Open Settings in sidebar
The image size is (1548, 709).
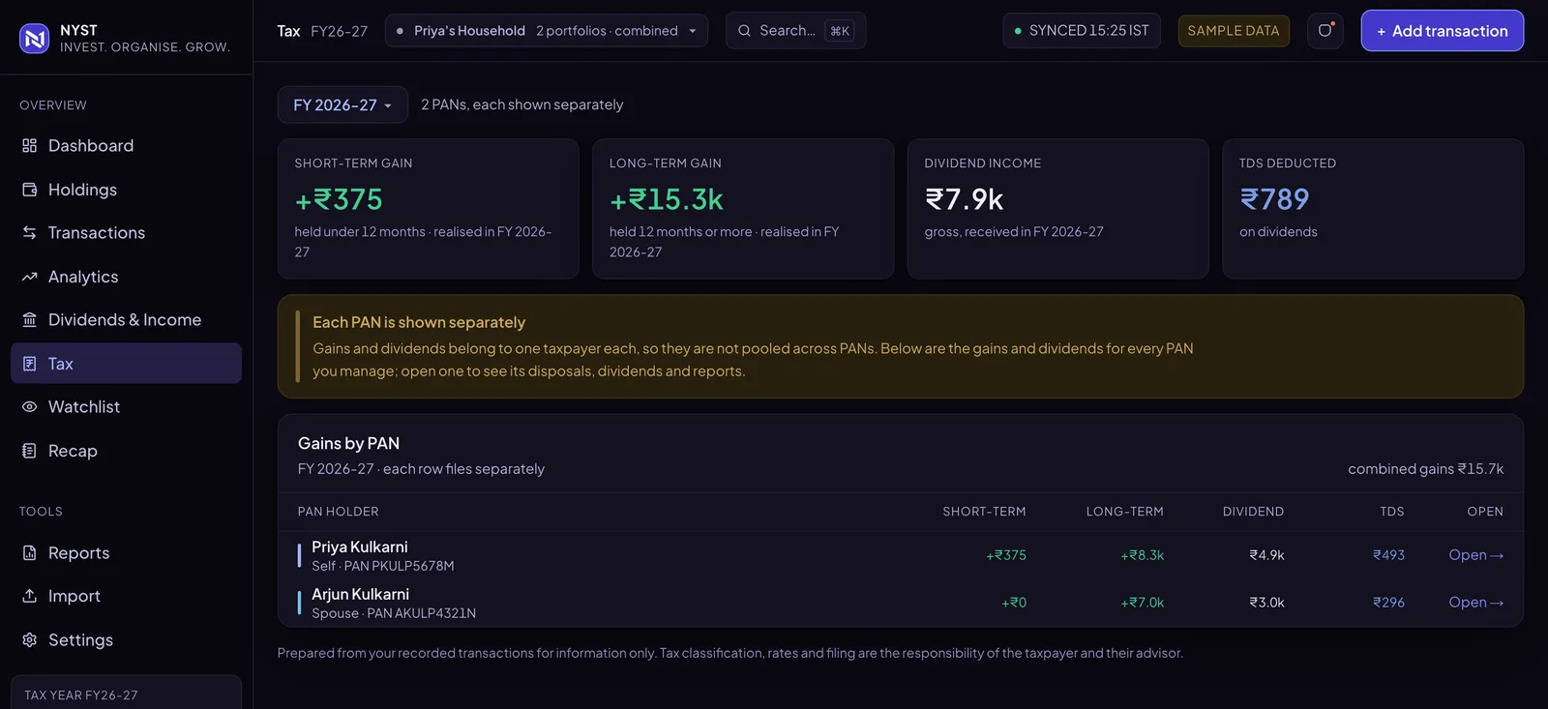click(x=126, y=639)
